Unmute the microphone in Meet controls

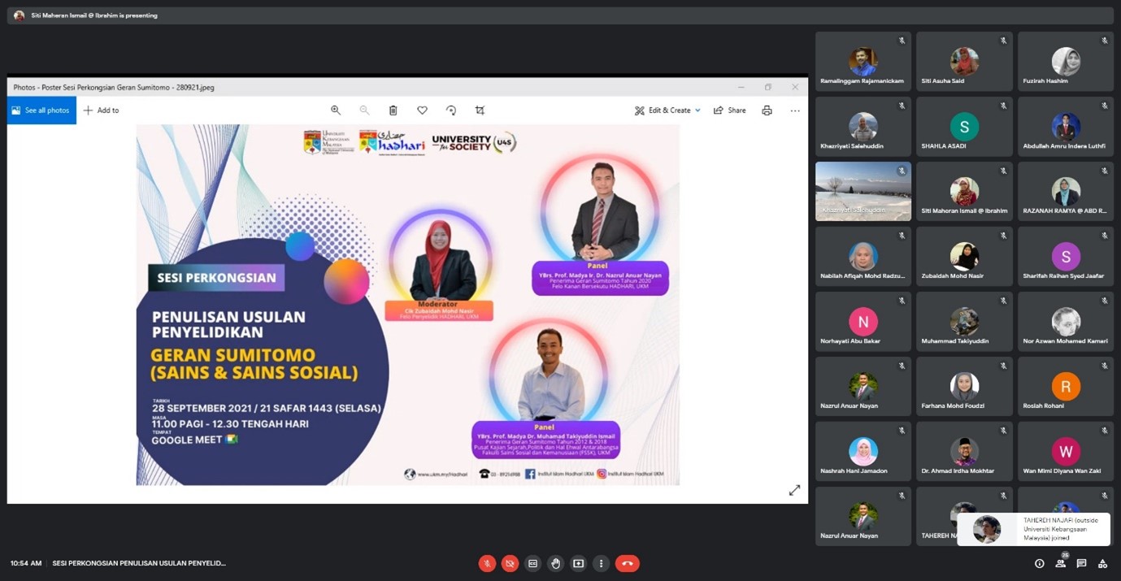click(x=487, y=563)
